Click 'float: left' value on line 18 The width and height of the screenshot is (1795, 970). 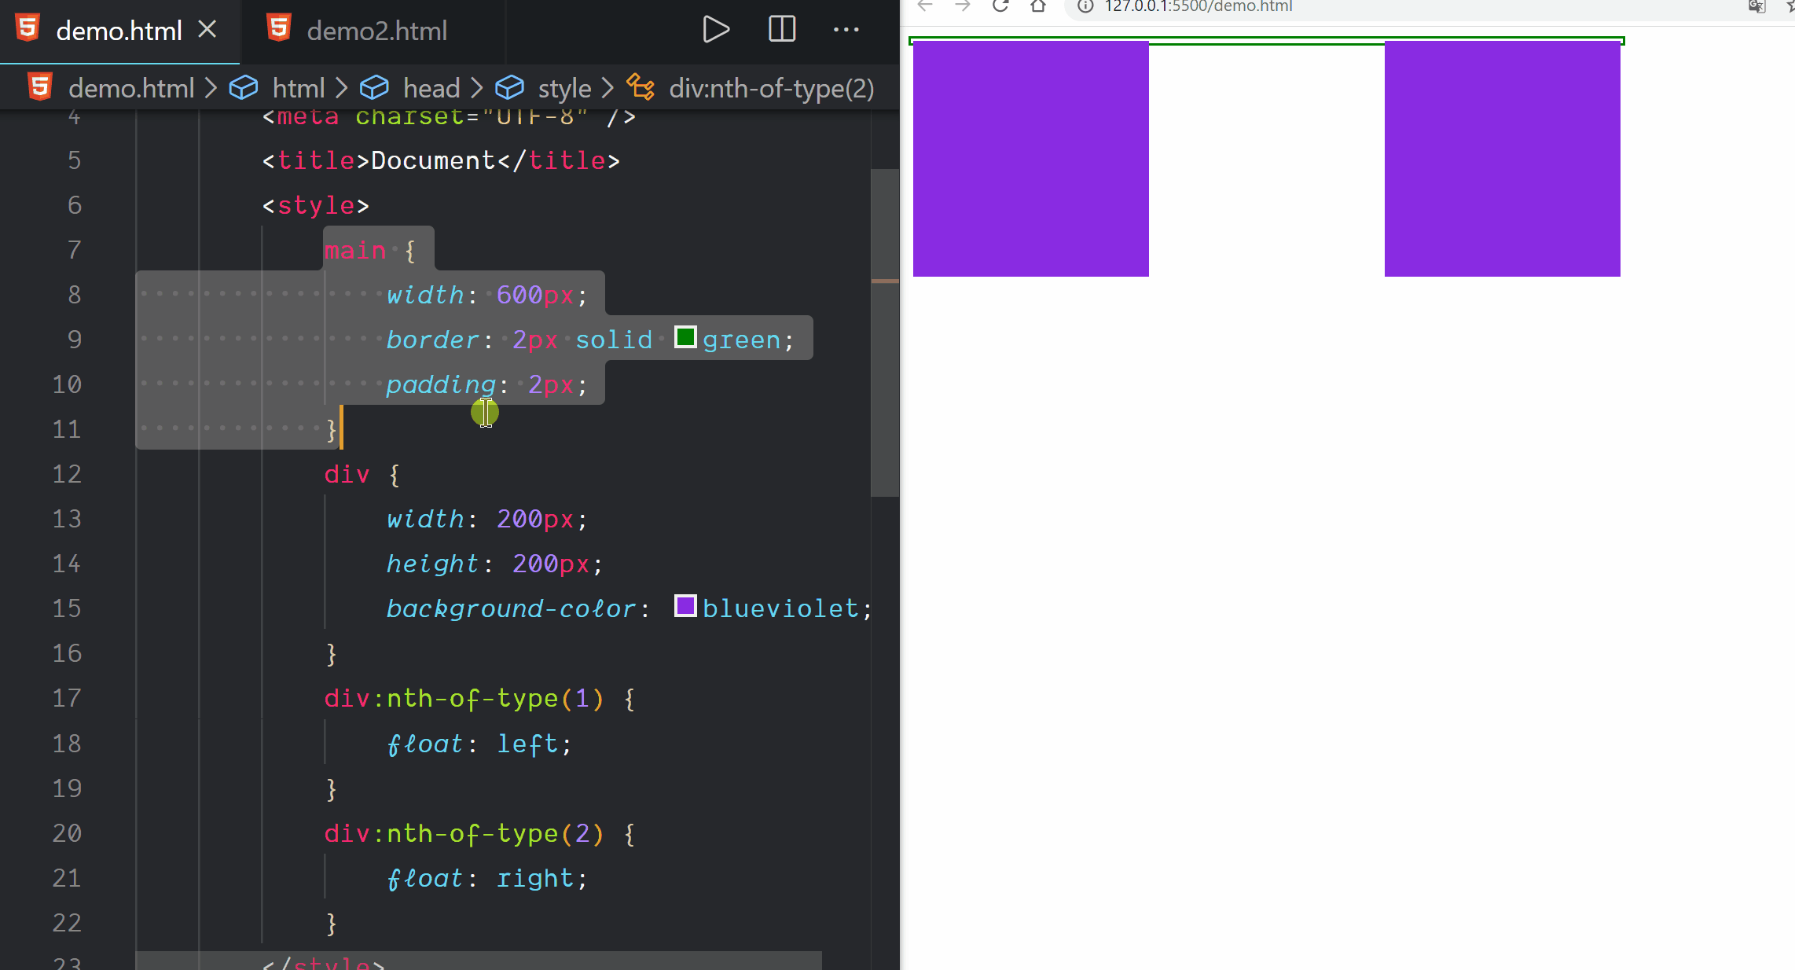click(x=527, y=744)
